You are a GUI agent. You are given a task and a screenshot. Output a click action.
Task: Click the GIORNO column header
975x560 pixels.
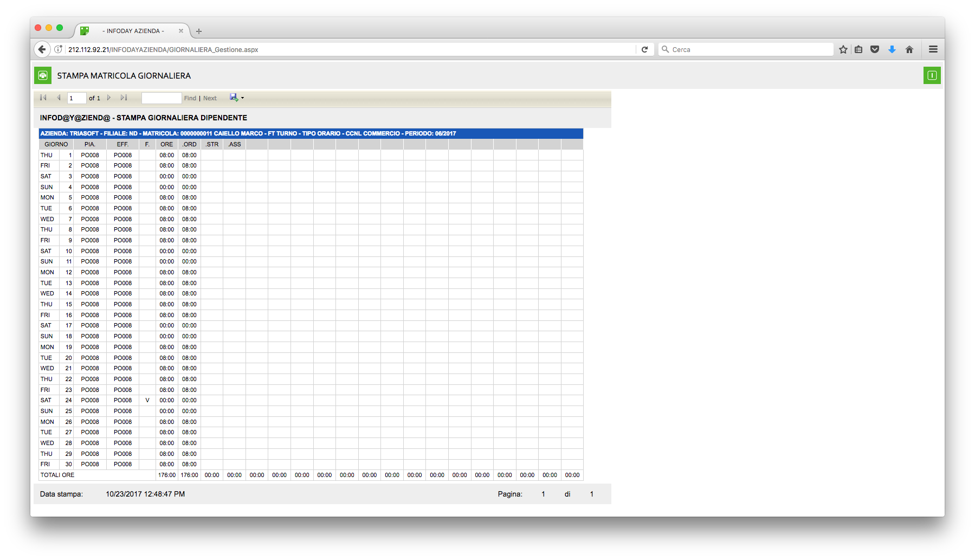tap(56, 144)
